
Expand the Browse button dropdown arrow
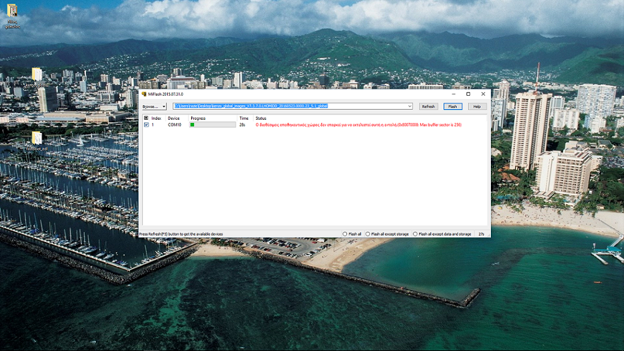click(163, 106)
